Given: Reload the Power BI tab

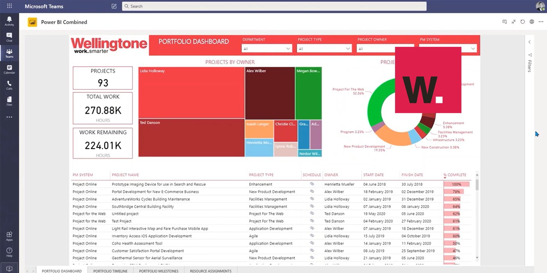Looking at the screenshot, I should [x=523, y=22].
